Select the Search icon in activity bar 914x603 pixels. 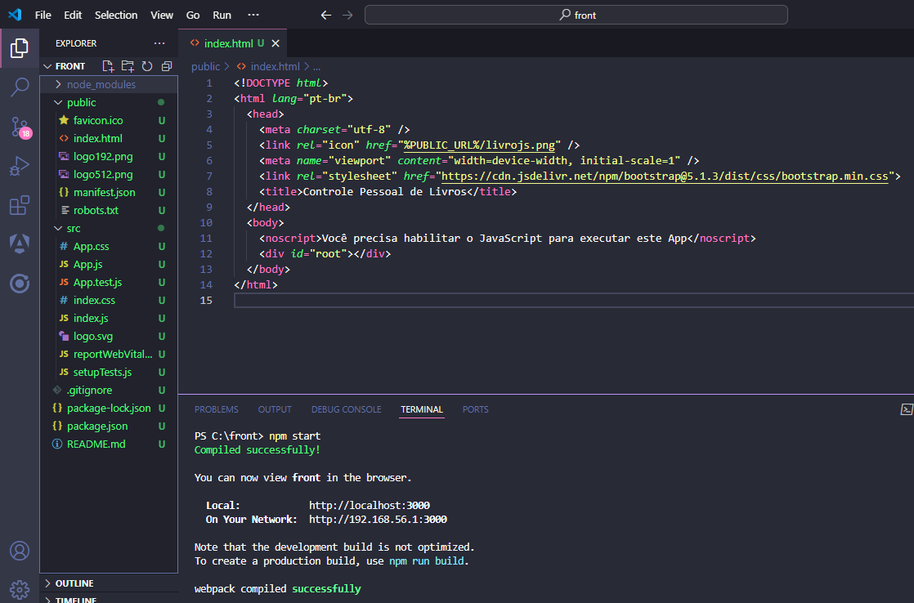pos(20,87)
